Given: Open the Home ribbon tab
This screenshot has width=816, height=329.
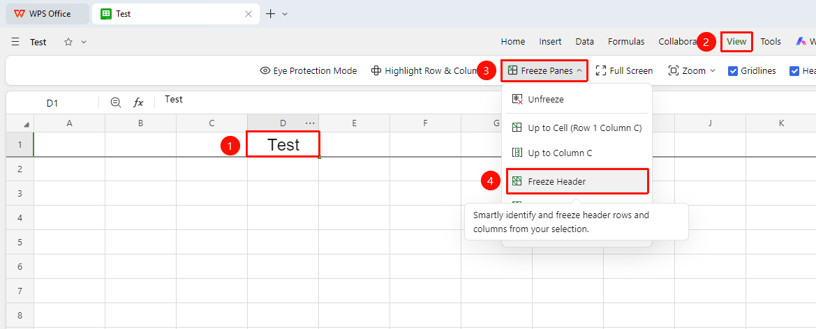Looking at the screenshot, I should point(512,42).
